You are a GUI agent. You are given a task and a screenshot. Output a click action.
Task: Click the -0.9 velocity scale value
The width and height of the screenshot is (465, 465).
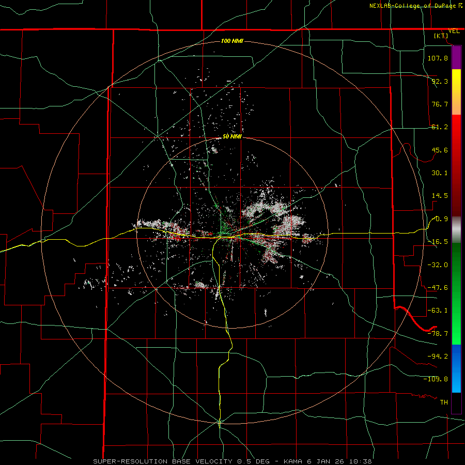[440, 219]
